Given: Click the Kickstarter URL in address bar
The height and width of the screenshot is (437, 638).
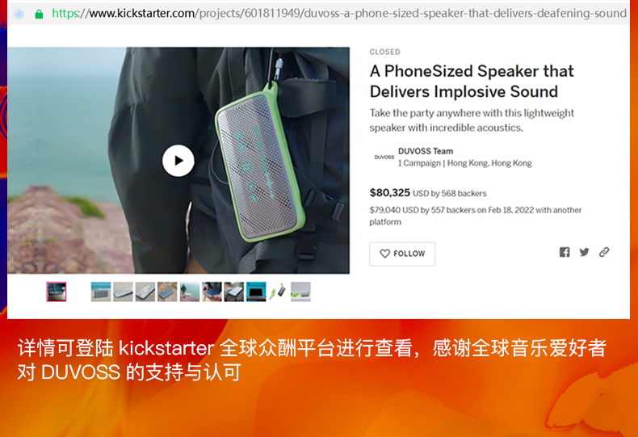Looking at the screenshot, I should [x=339, y=14].
